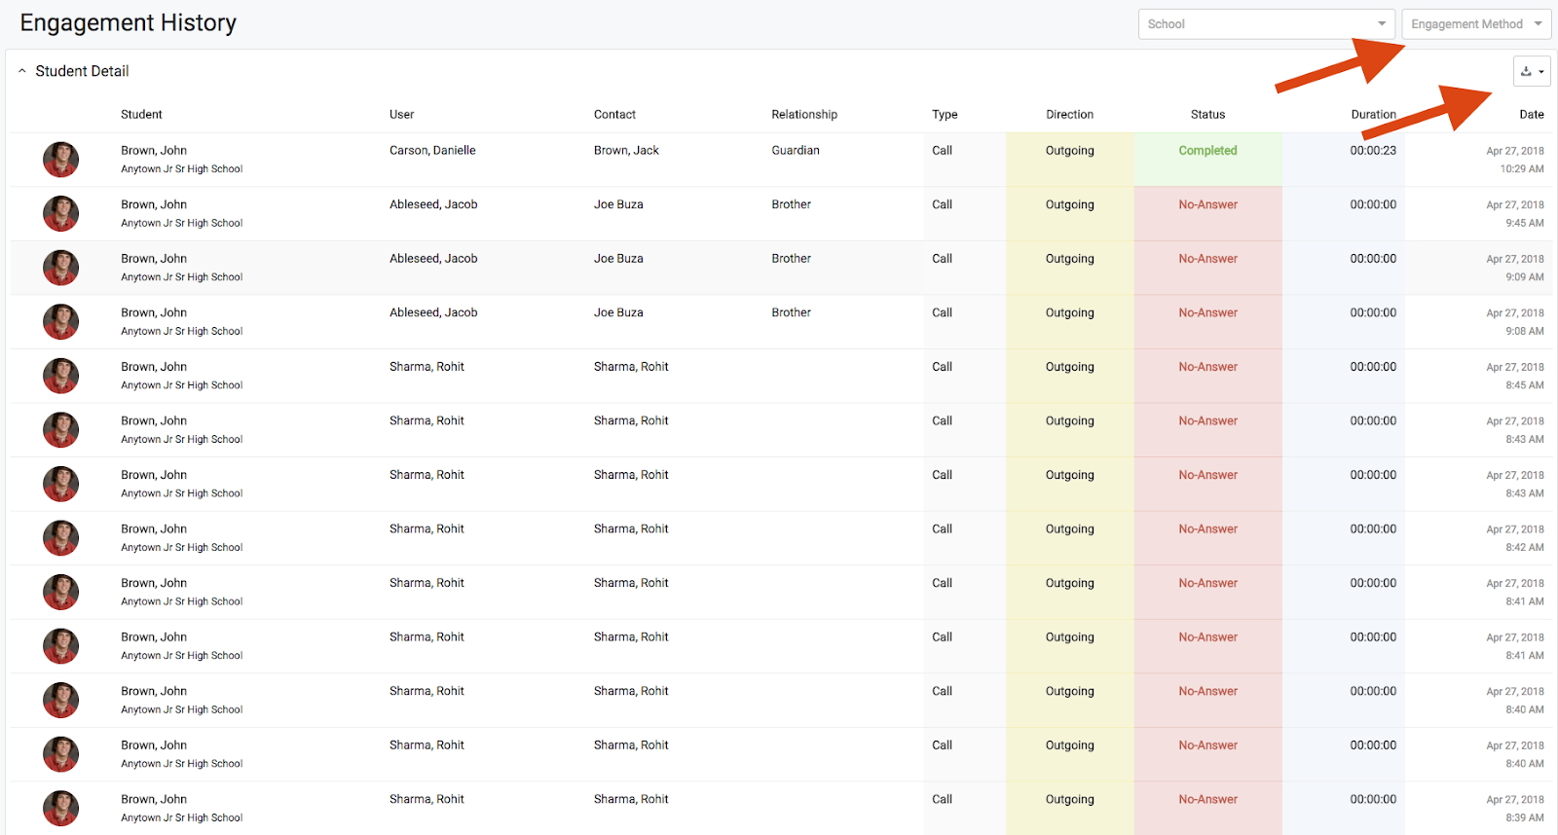Click Brown, John in the 10:29 AM row
The height and width of the screenshot is (835, 1558).
coord(154,150)
